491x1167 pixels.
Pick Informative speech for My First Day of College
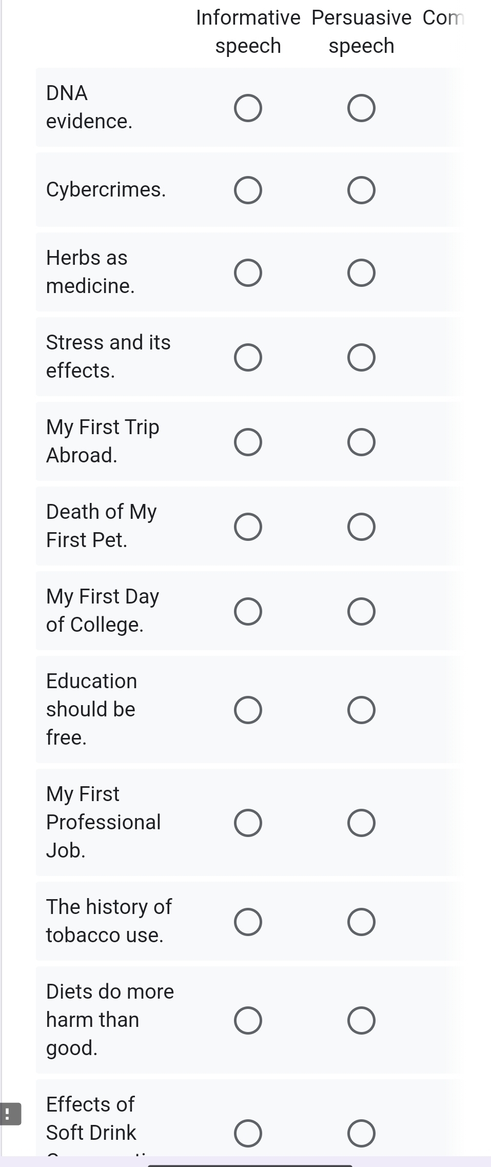[248, 612]
